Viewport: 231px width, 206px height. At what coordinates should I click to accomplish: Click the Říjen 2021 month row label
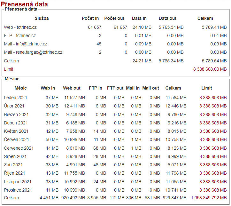(x=14, y=173)
